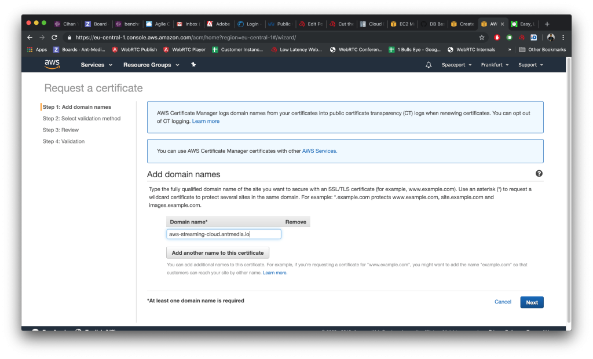The height and width of the screenshot is (359, 593).
Task: Open the WebRTC Internals bookmark
Action: [471, 50]
